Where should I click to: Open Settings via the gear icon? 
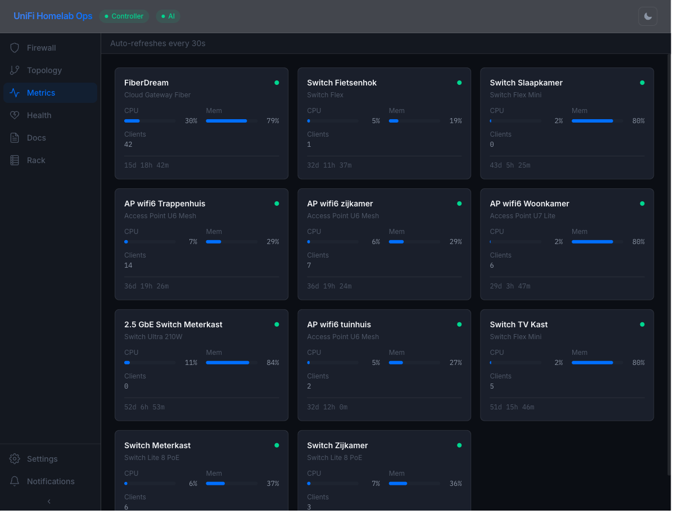[x=15, y=459]
